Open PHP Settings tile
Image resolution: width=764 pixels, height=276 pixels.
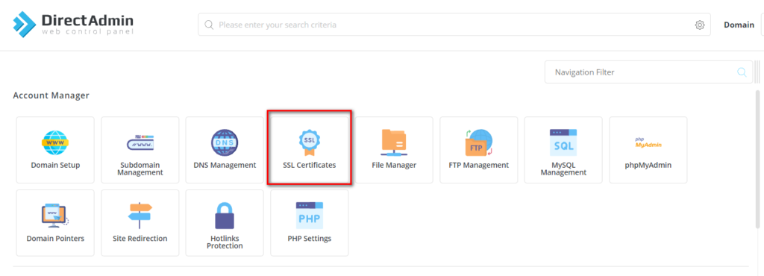point(310,223)
